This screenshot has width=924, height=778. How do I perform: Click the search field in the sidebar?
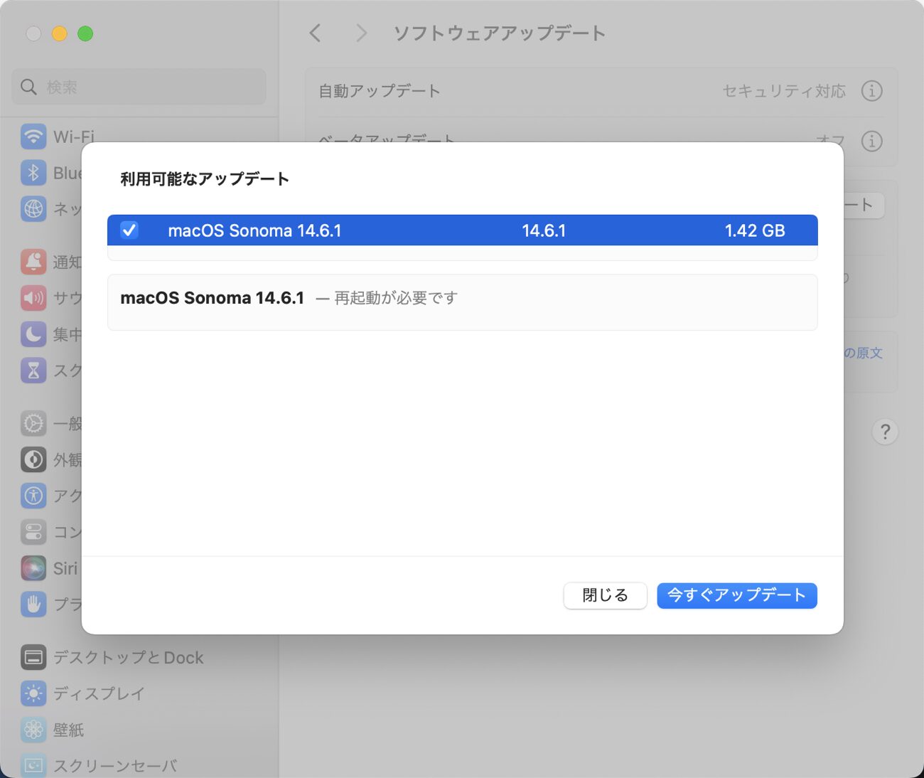(x=139, y=87)
